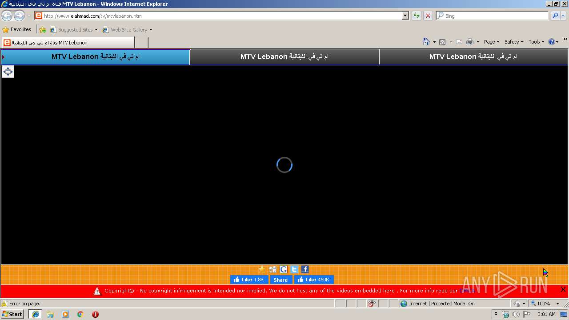This screenshot has height=320, width=569.
Task: Close the red copyright notice bar
Action: pos(563,289)
